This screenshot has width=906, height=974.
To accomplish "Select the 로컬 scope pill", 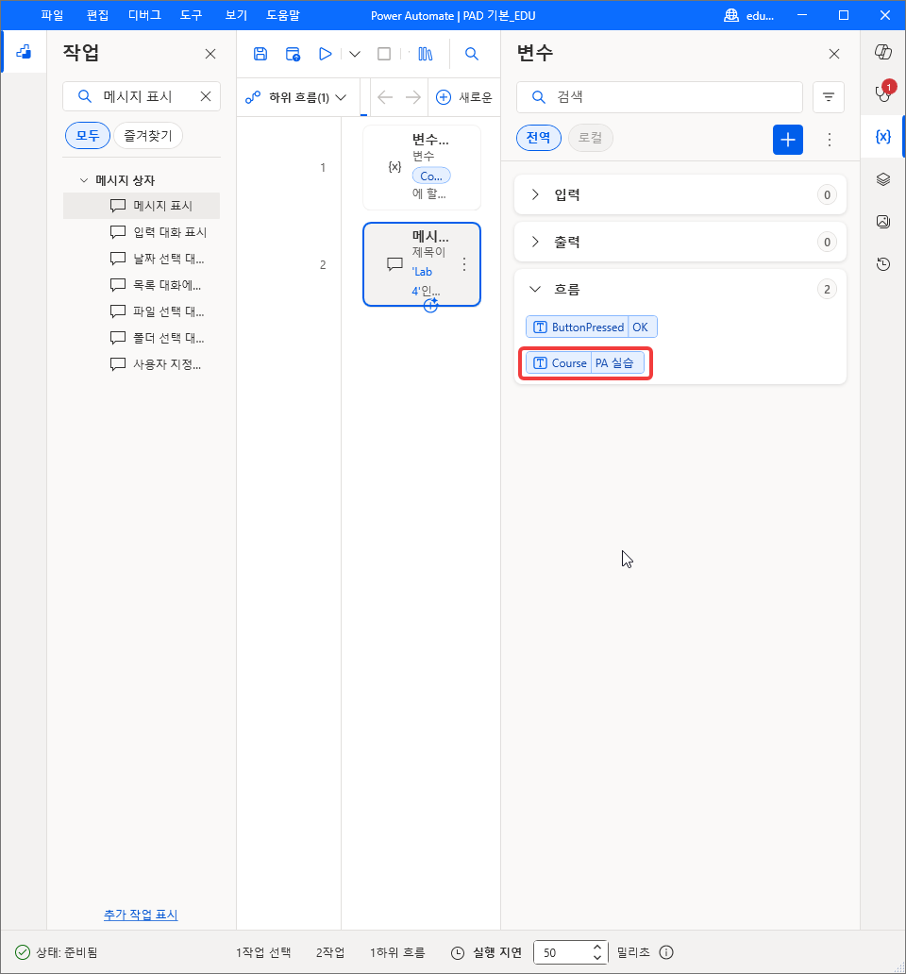I will click(x=590, y=137).
